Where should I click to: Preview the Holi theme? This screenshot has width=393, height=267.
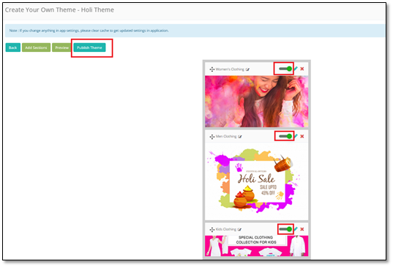point(61,48)
